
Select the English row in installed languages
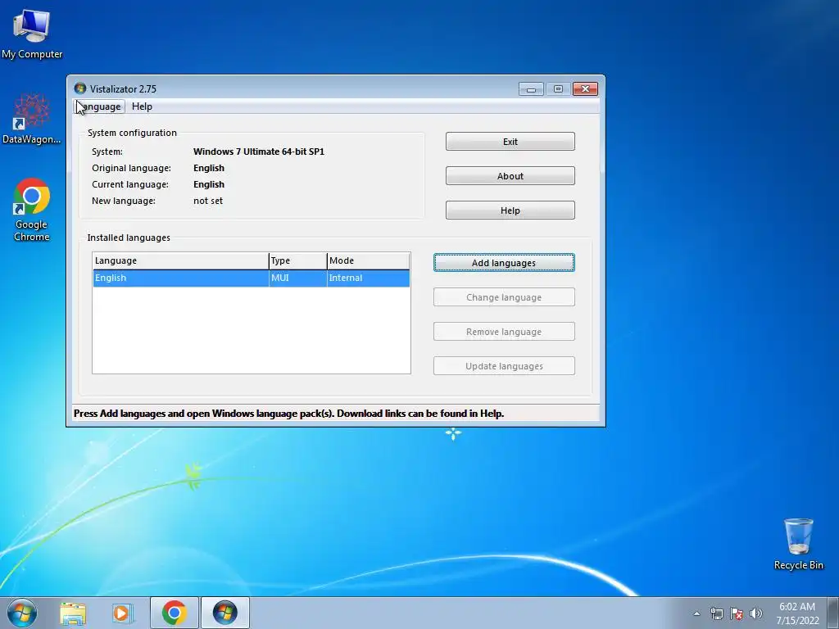(x=252, y=278)
